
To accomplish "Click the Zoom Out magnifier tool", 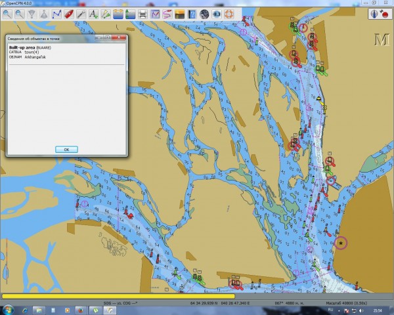I will coord(18,13).
